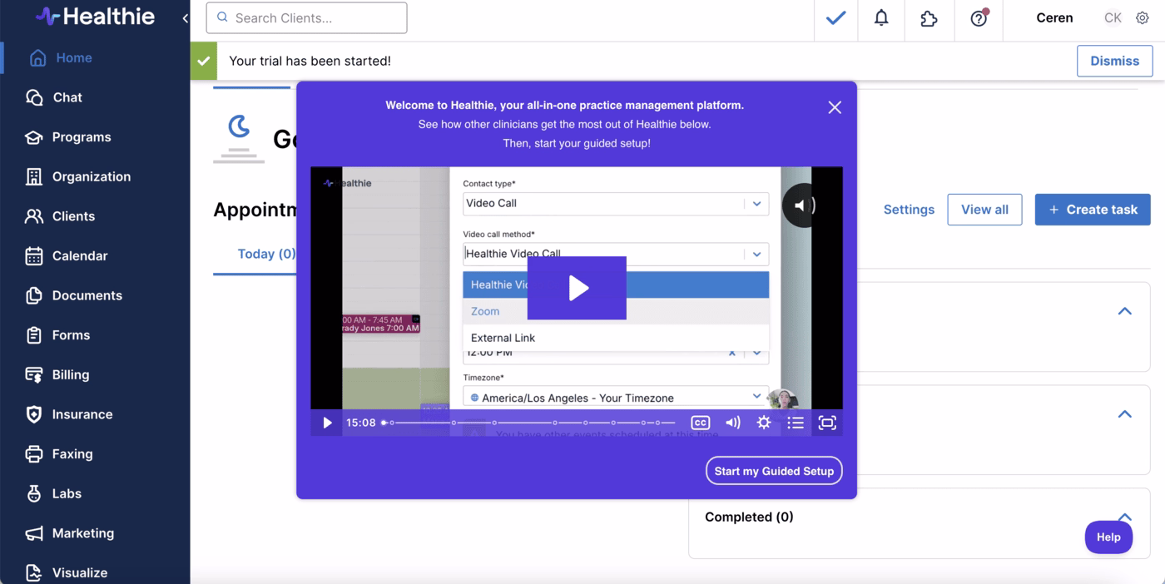
Task: Collapse the sidebar with the chevron
Action: [185, 18]
